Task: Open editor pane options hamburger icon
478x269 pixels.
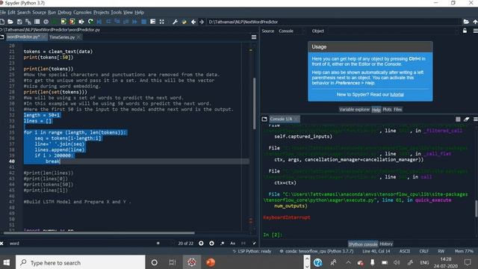Action: pyautogui.click(x=254, y=37)
